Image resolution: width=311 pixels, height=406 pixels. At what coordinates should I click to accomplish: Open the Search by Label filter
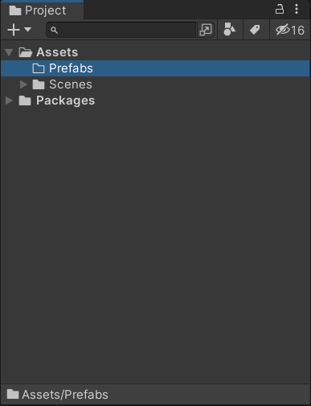(255, 30)
